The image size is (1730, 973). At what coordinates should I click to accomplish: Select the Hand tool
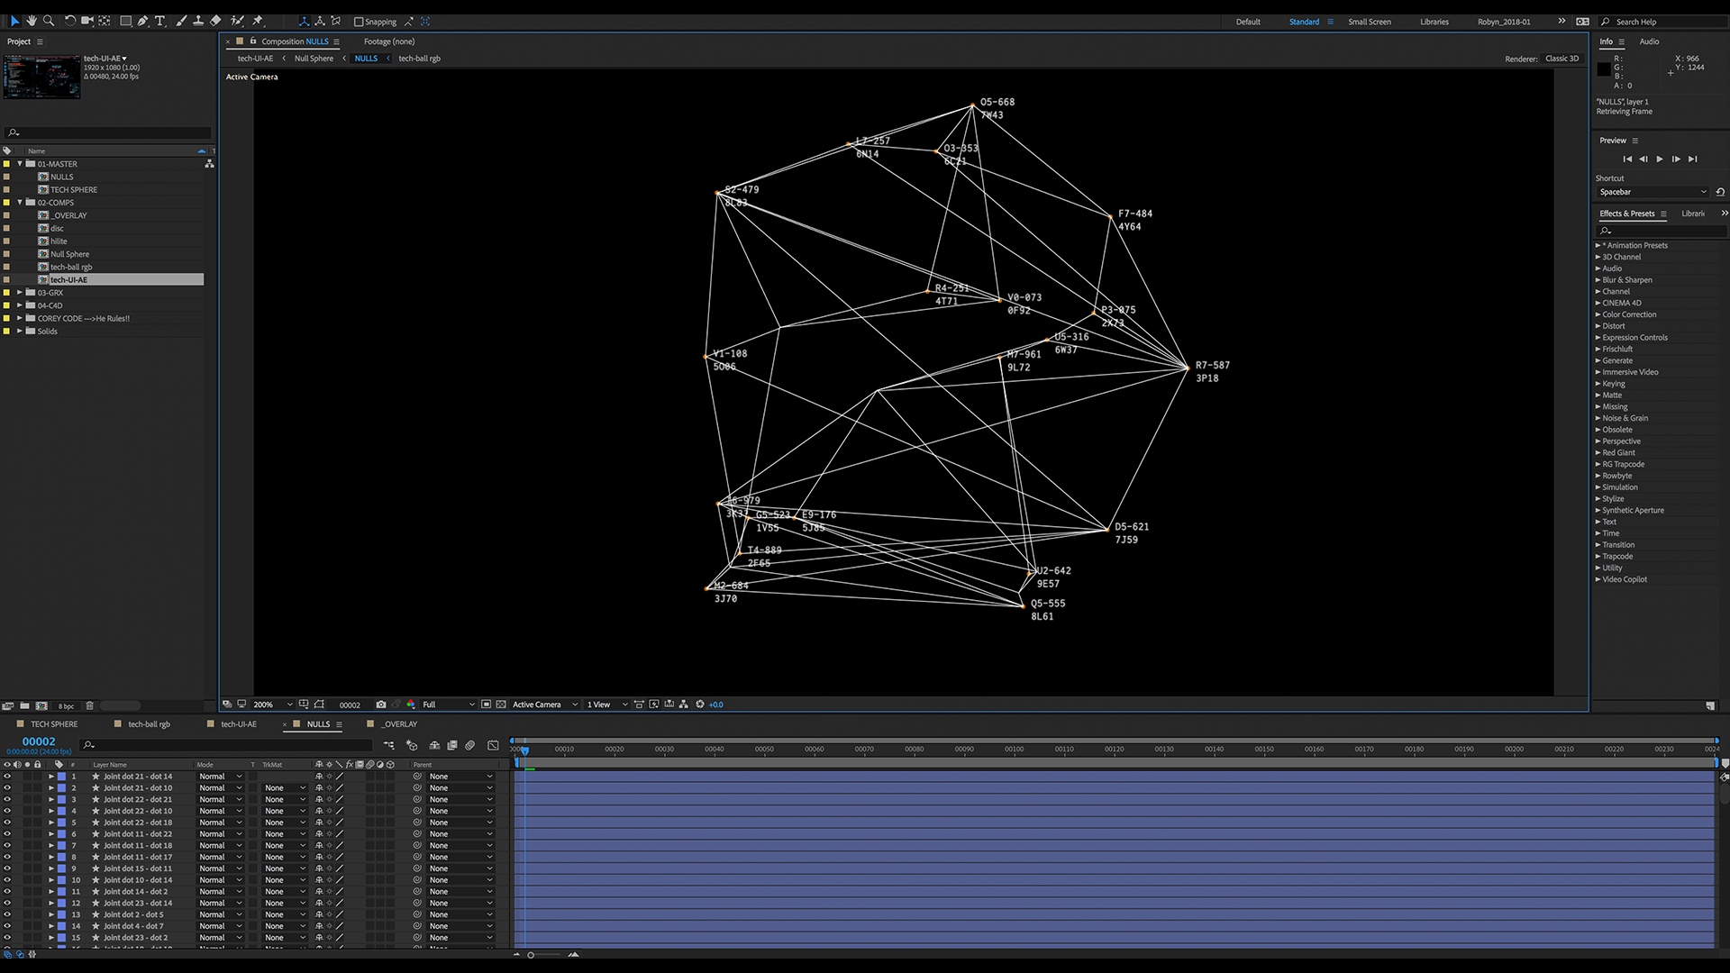[x=32, y=21]
